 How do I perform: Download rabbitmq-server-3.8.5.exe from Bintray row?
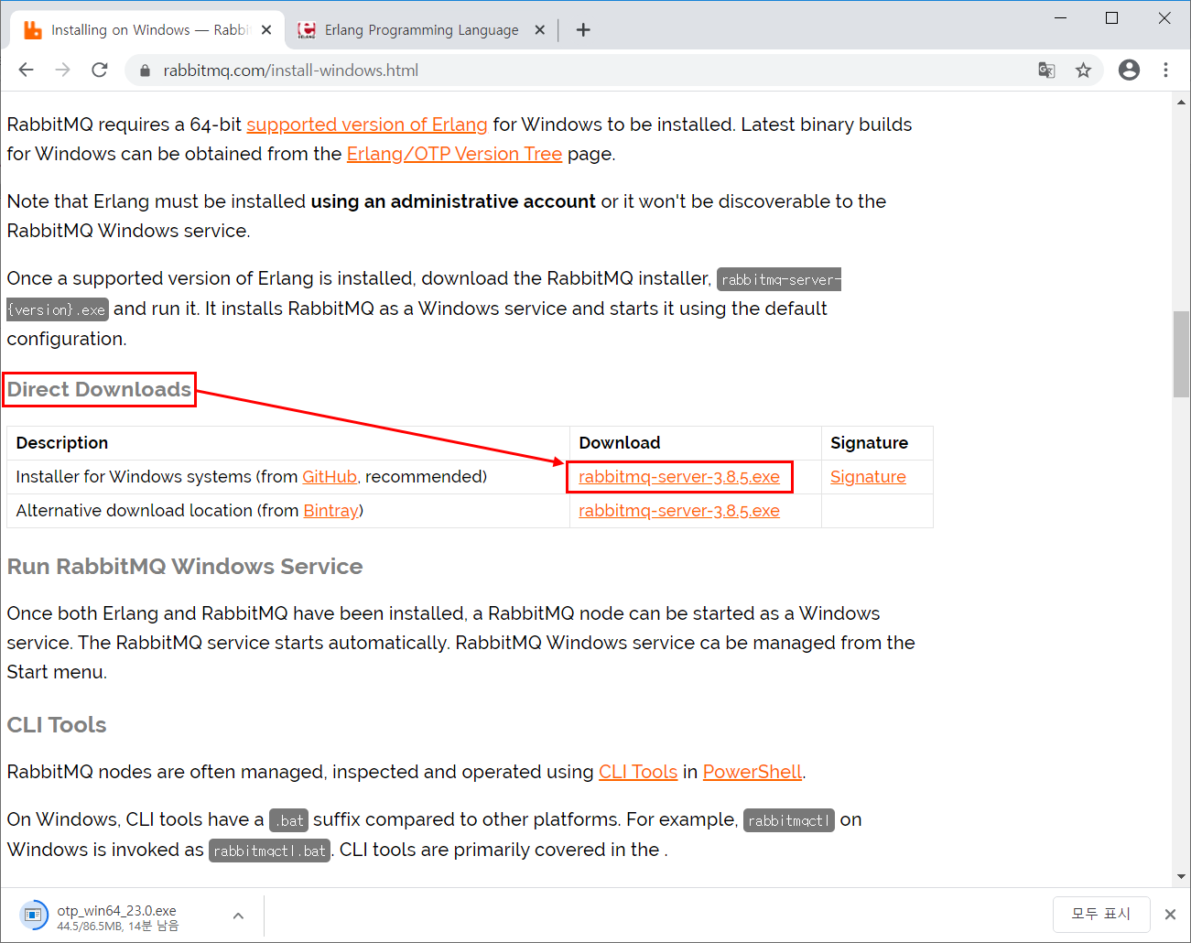coord(679,511)
